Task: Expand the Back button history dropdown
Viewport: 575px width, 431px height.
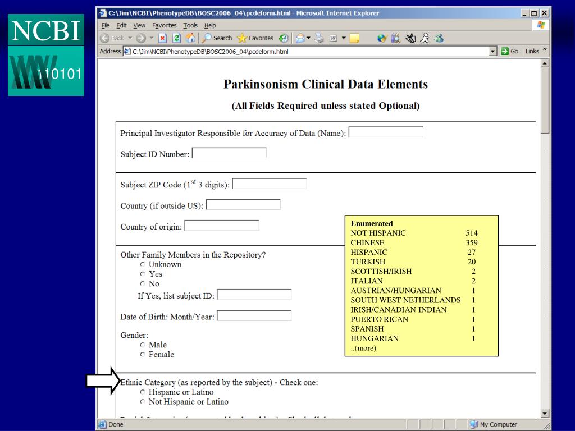Action: (130, 38)
